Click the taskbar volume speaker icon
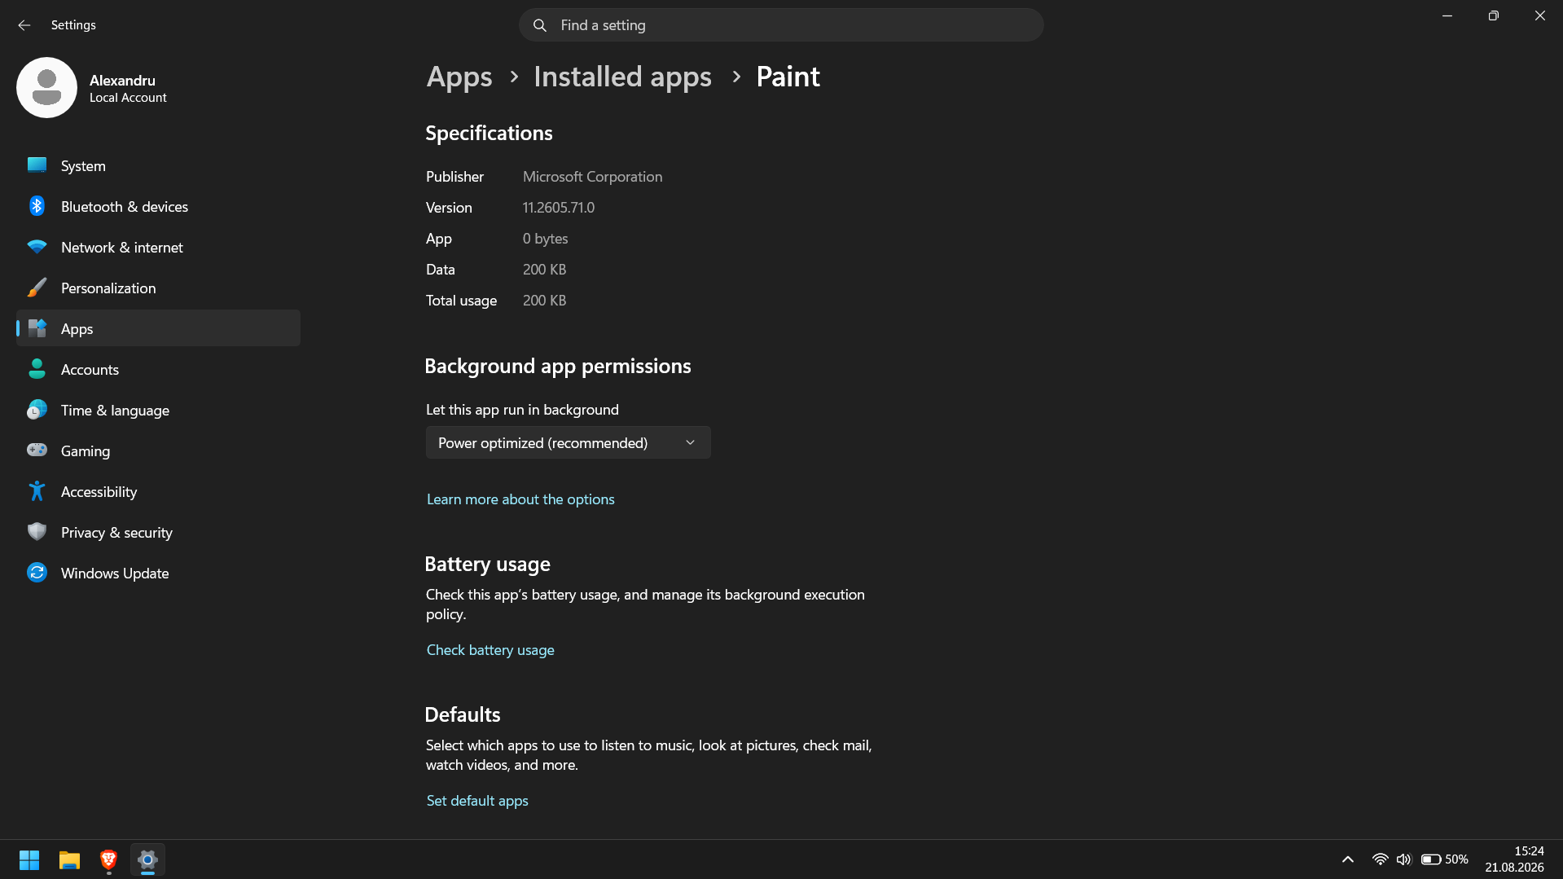The width and height of the screenshot is (1563, 879). point(1403,859)
